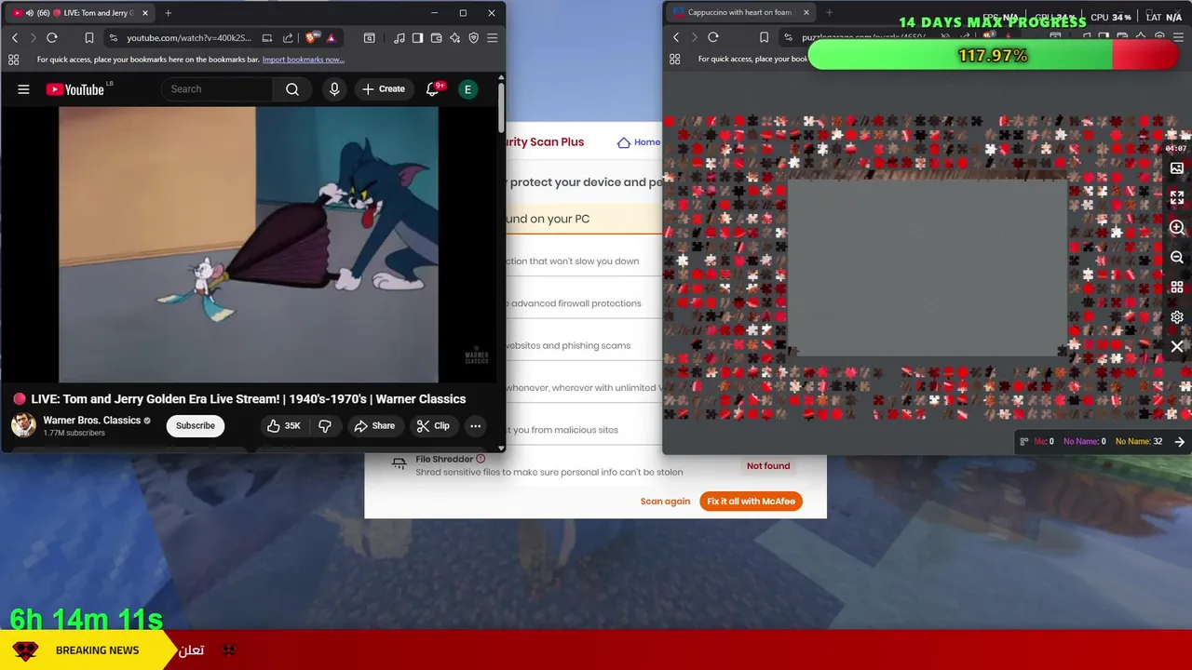Screen dimensions: 1192x670
Task: Click the YouTube search input field
Action: (217, 89)
